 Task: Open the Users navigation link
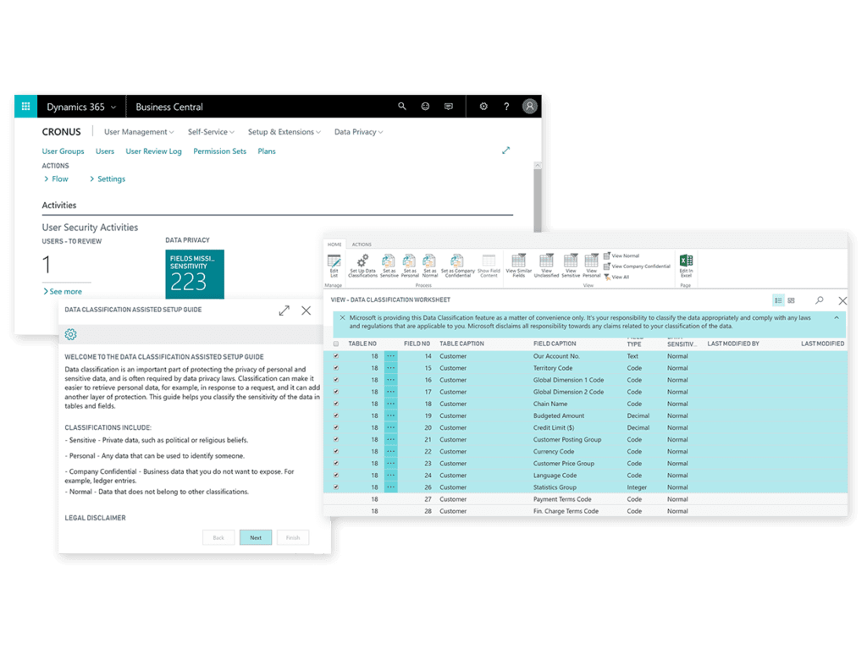point(104,151)
